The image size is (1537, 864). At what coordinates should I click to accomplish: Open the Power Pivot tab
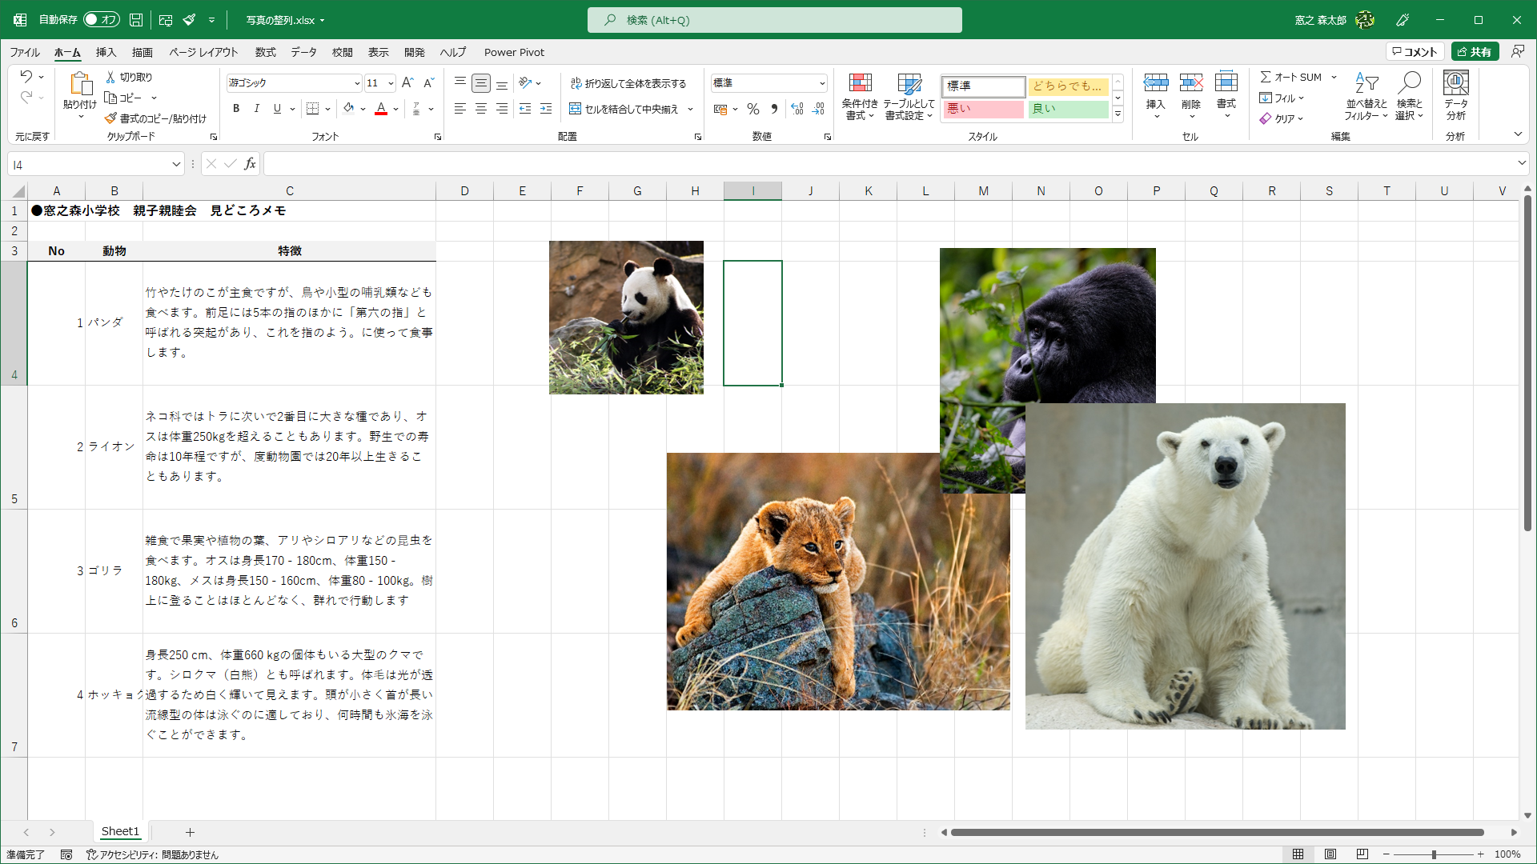point(514,52)
